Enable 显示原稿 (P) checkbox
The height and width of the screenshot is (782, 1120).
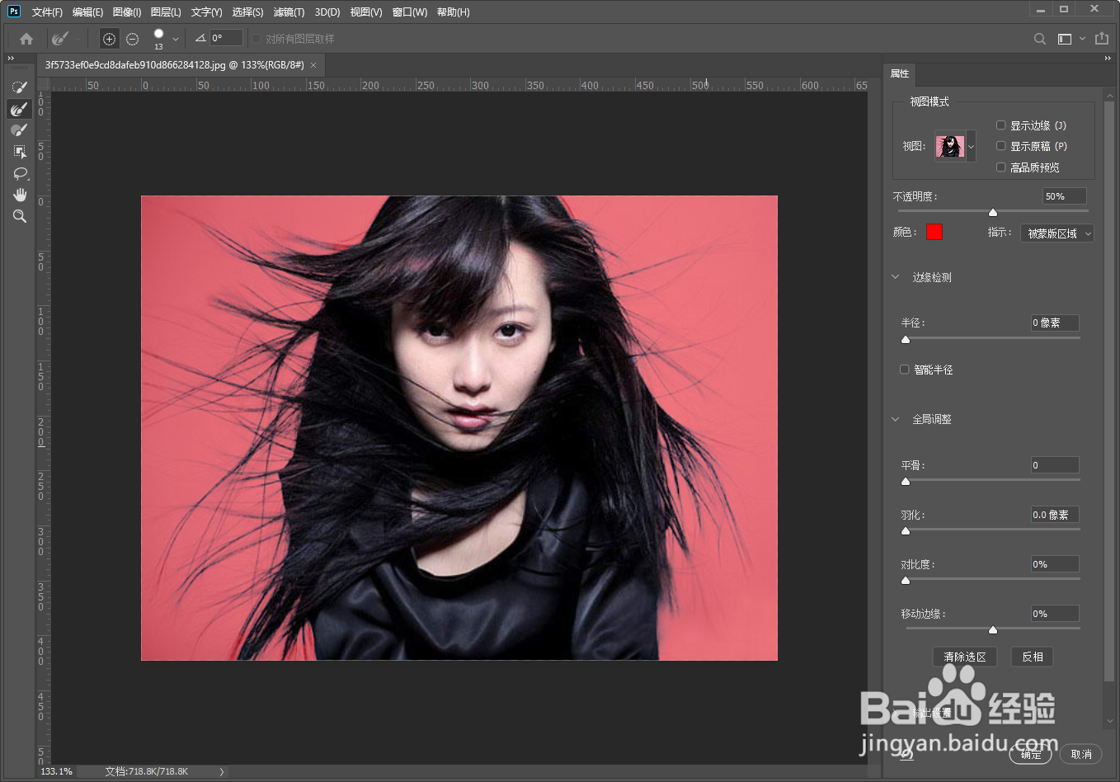click(x=1000, y=146)
